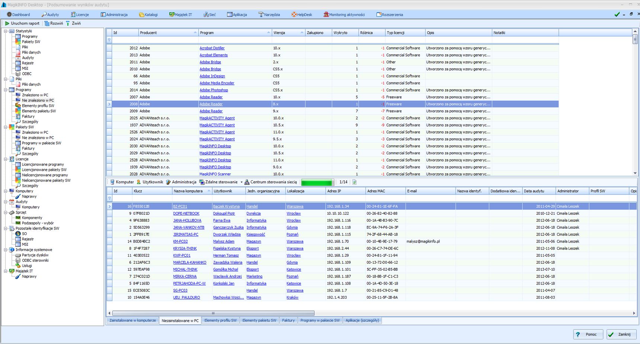Click the Komputer icon in detail toolbar

(x=112, y=182)
